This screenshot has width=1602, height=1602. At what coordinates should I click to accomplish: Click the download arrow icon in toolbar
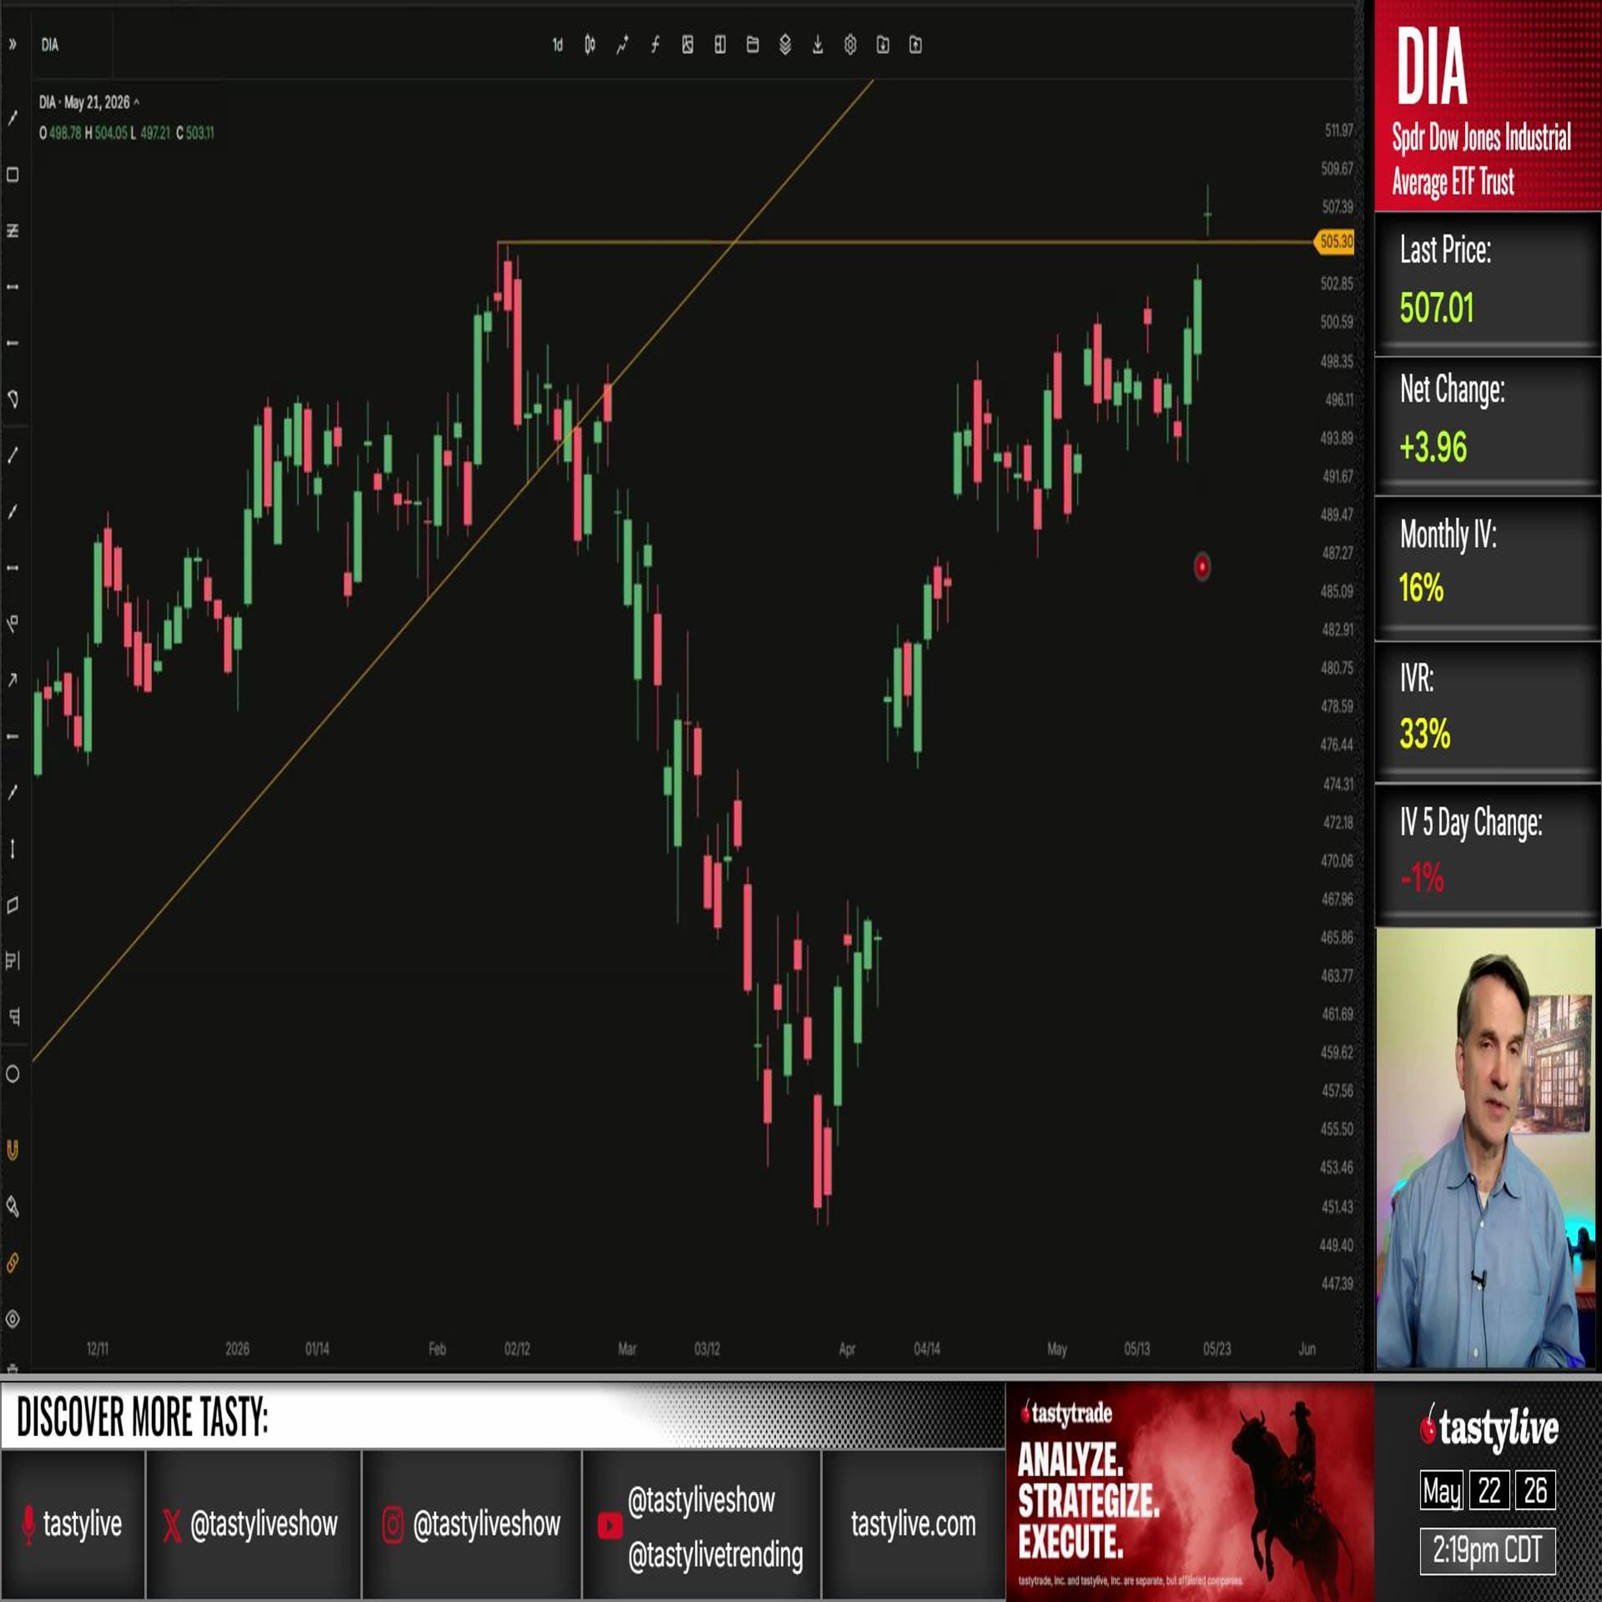click(x=818, y=45)
